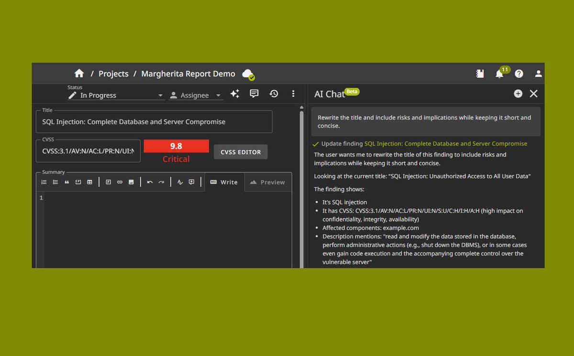Click into the Title input field
Image resolution: width=574 pixels, height=356 pixels.
(x=154, y=122)
